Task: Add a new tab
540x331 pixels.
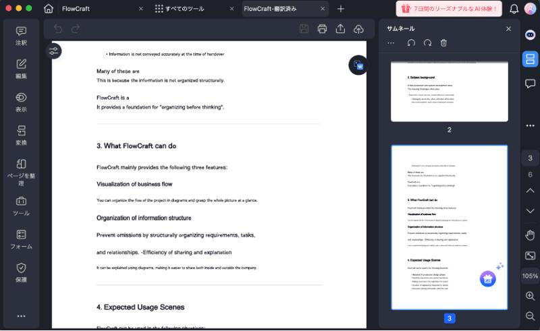Action: (x=341, y=9)
